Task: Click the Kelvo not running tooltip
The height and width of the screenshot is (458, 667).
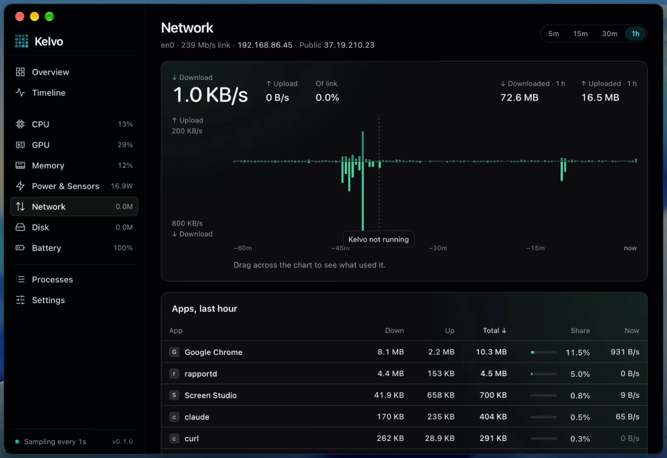Action: pos(378,239)
